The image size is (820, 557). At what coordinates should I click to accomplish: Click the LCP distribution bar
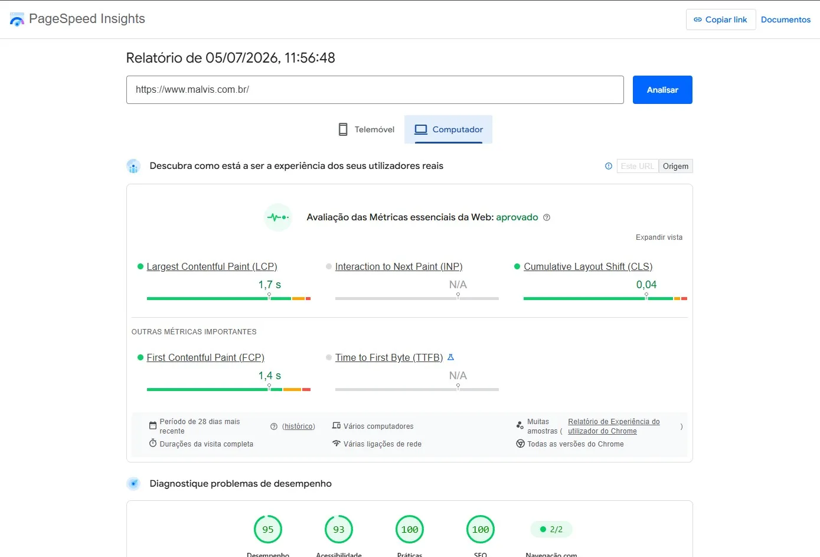(x=228, y=298)
